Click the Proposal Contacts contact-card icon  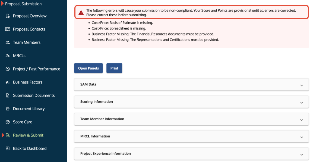click(x=7, y=29)
